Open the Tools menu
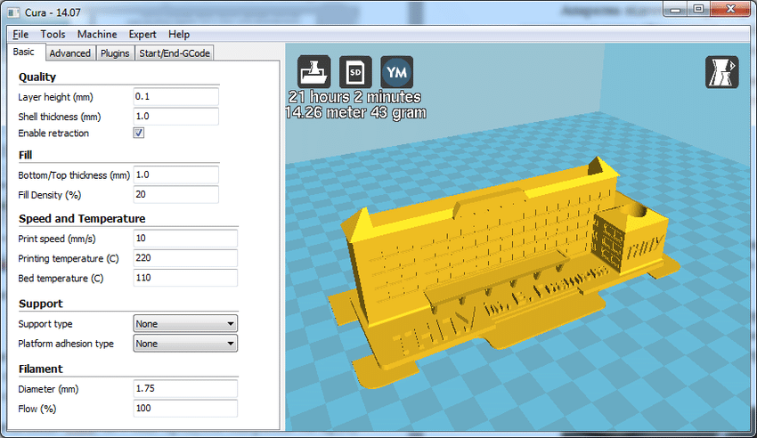The height and width of the screenshot is (438, 757). click(53, 34)
